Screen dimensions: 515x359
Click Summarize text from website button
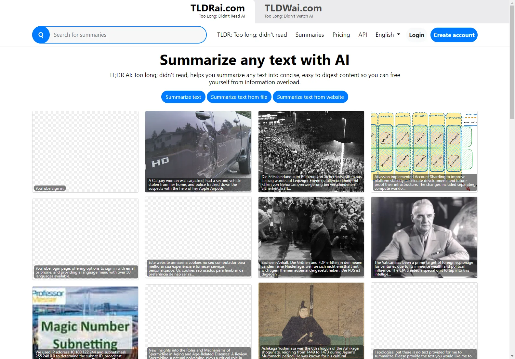tap(310, 97)
